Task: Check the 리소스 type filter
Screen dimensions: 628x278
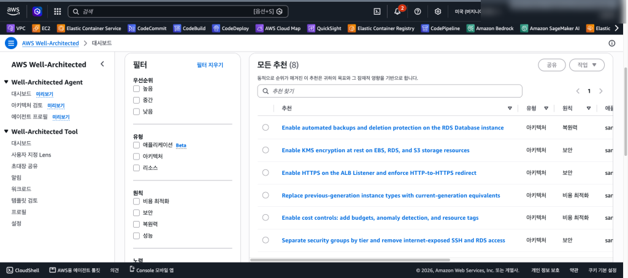Action: tap(137, 168)
